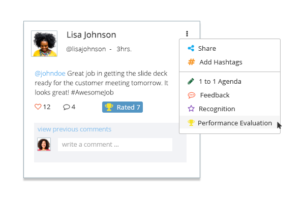
Task: Click the write a comment field
Action: pyautogui.click(x=115, y=145)
